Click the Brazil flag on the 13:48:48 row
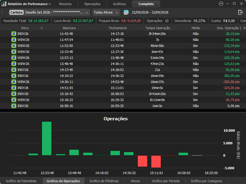This screenshot has height=184, width=246. click(x=14, y=64)
